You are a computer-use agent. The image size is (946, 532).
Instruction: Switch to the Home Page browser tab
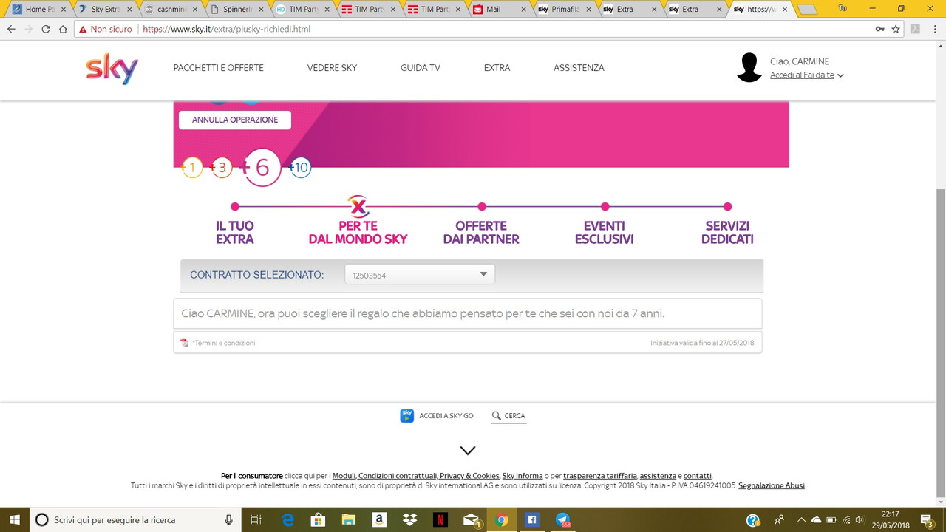tap(38, 10)
